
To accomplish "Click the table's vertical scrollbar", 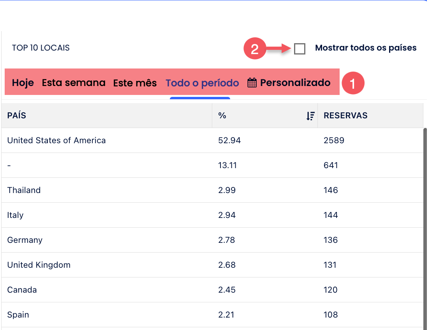I will pos(425,226).
